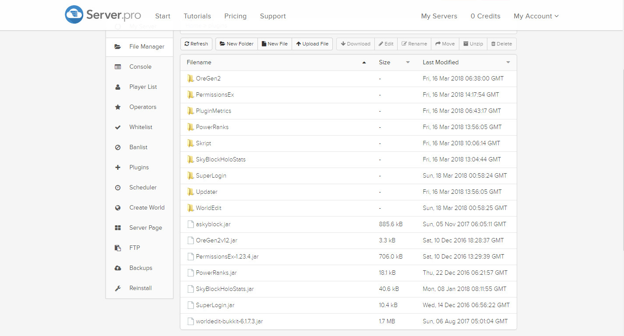624x336 pixels.
Task: Select the PermissionsEx-1.23.4.jar file row
Action: (227, 256)
